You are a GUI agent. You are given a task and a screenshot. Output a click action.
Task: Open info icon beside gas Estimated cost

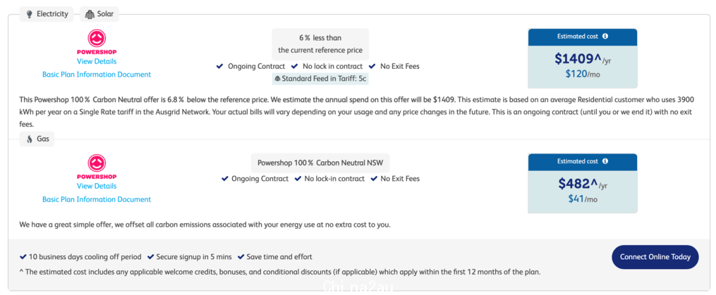pyautogui.click(x=605, y=161)
